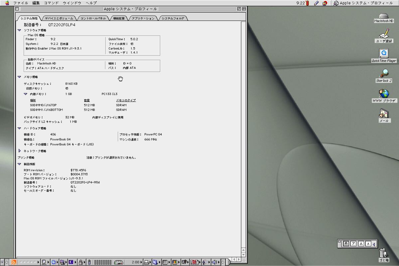Image resolution: width=399 pixels, height=266 pixels.
Task: Switch to the システムフォルダ tab
Action: [x=173, y=18]
